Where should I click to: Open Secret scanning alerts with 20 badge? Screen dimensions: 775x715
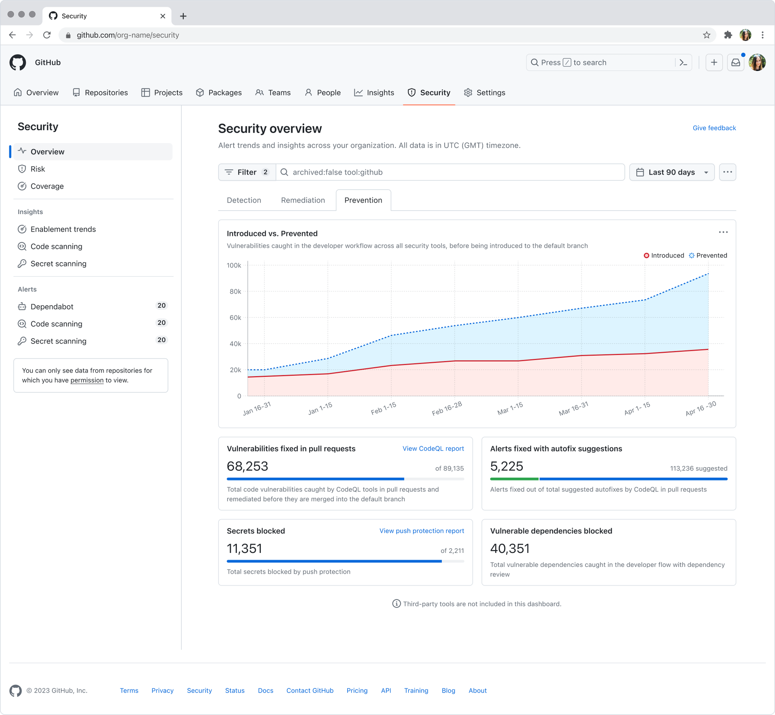pos(93,341)
